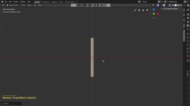The height and width of the screenshot is (106, 190).
Task: Open the Tool properties tab icon
Action: point(188,10)
